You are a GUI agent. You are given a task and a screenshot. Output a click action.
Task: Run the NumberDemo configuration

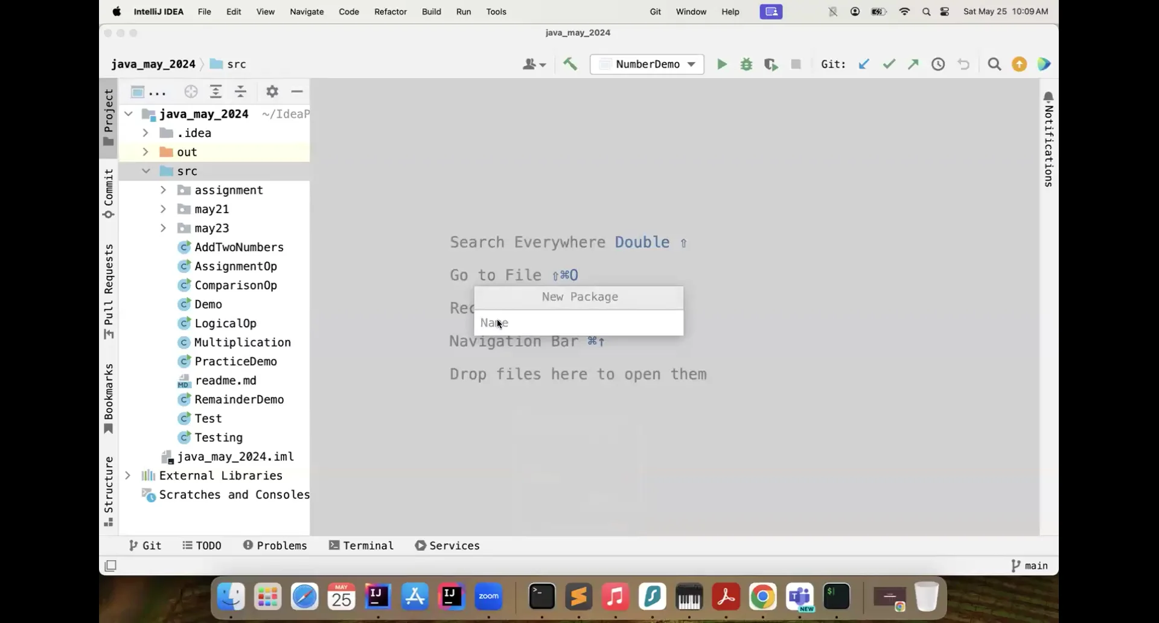(721, 64)
